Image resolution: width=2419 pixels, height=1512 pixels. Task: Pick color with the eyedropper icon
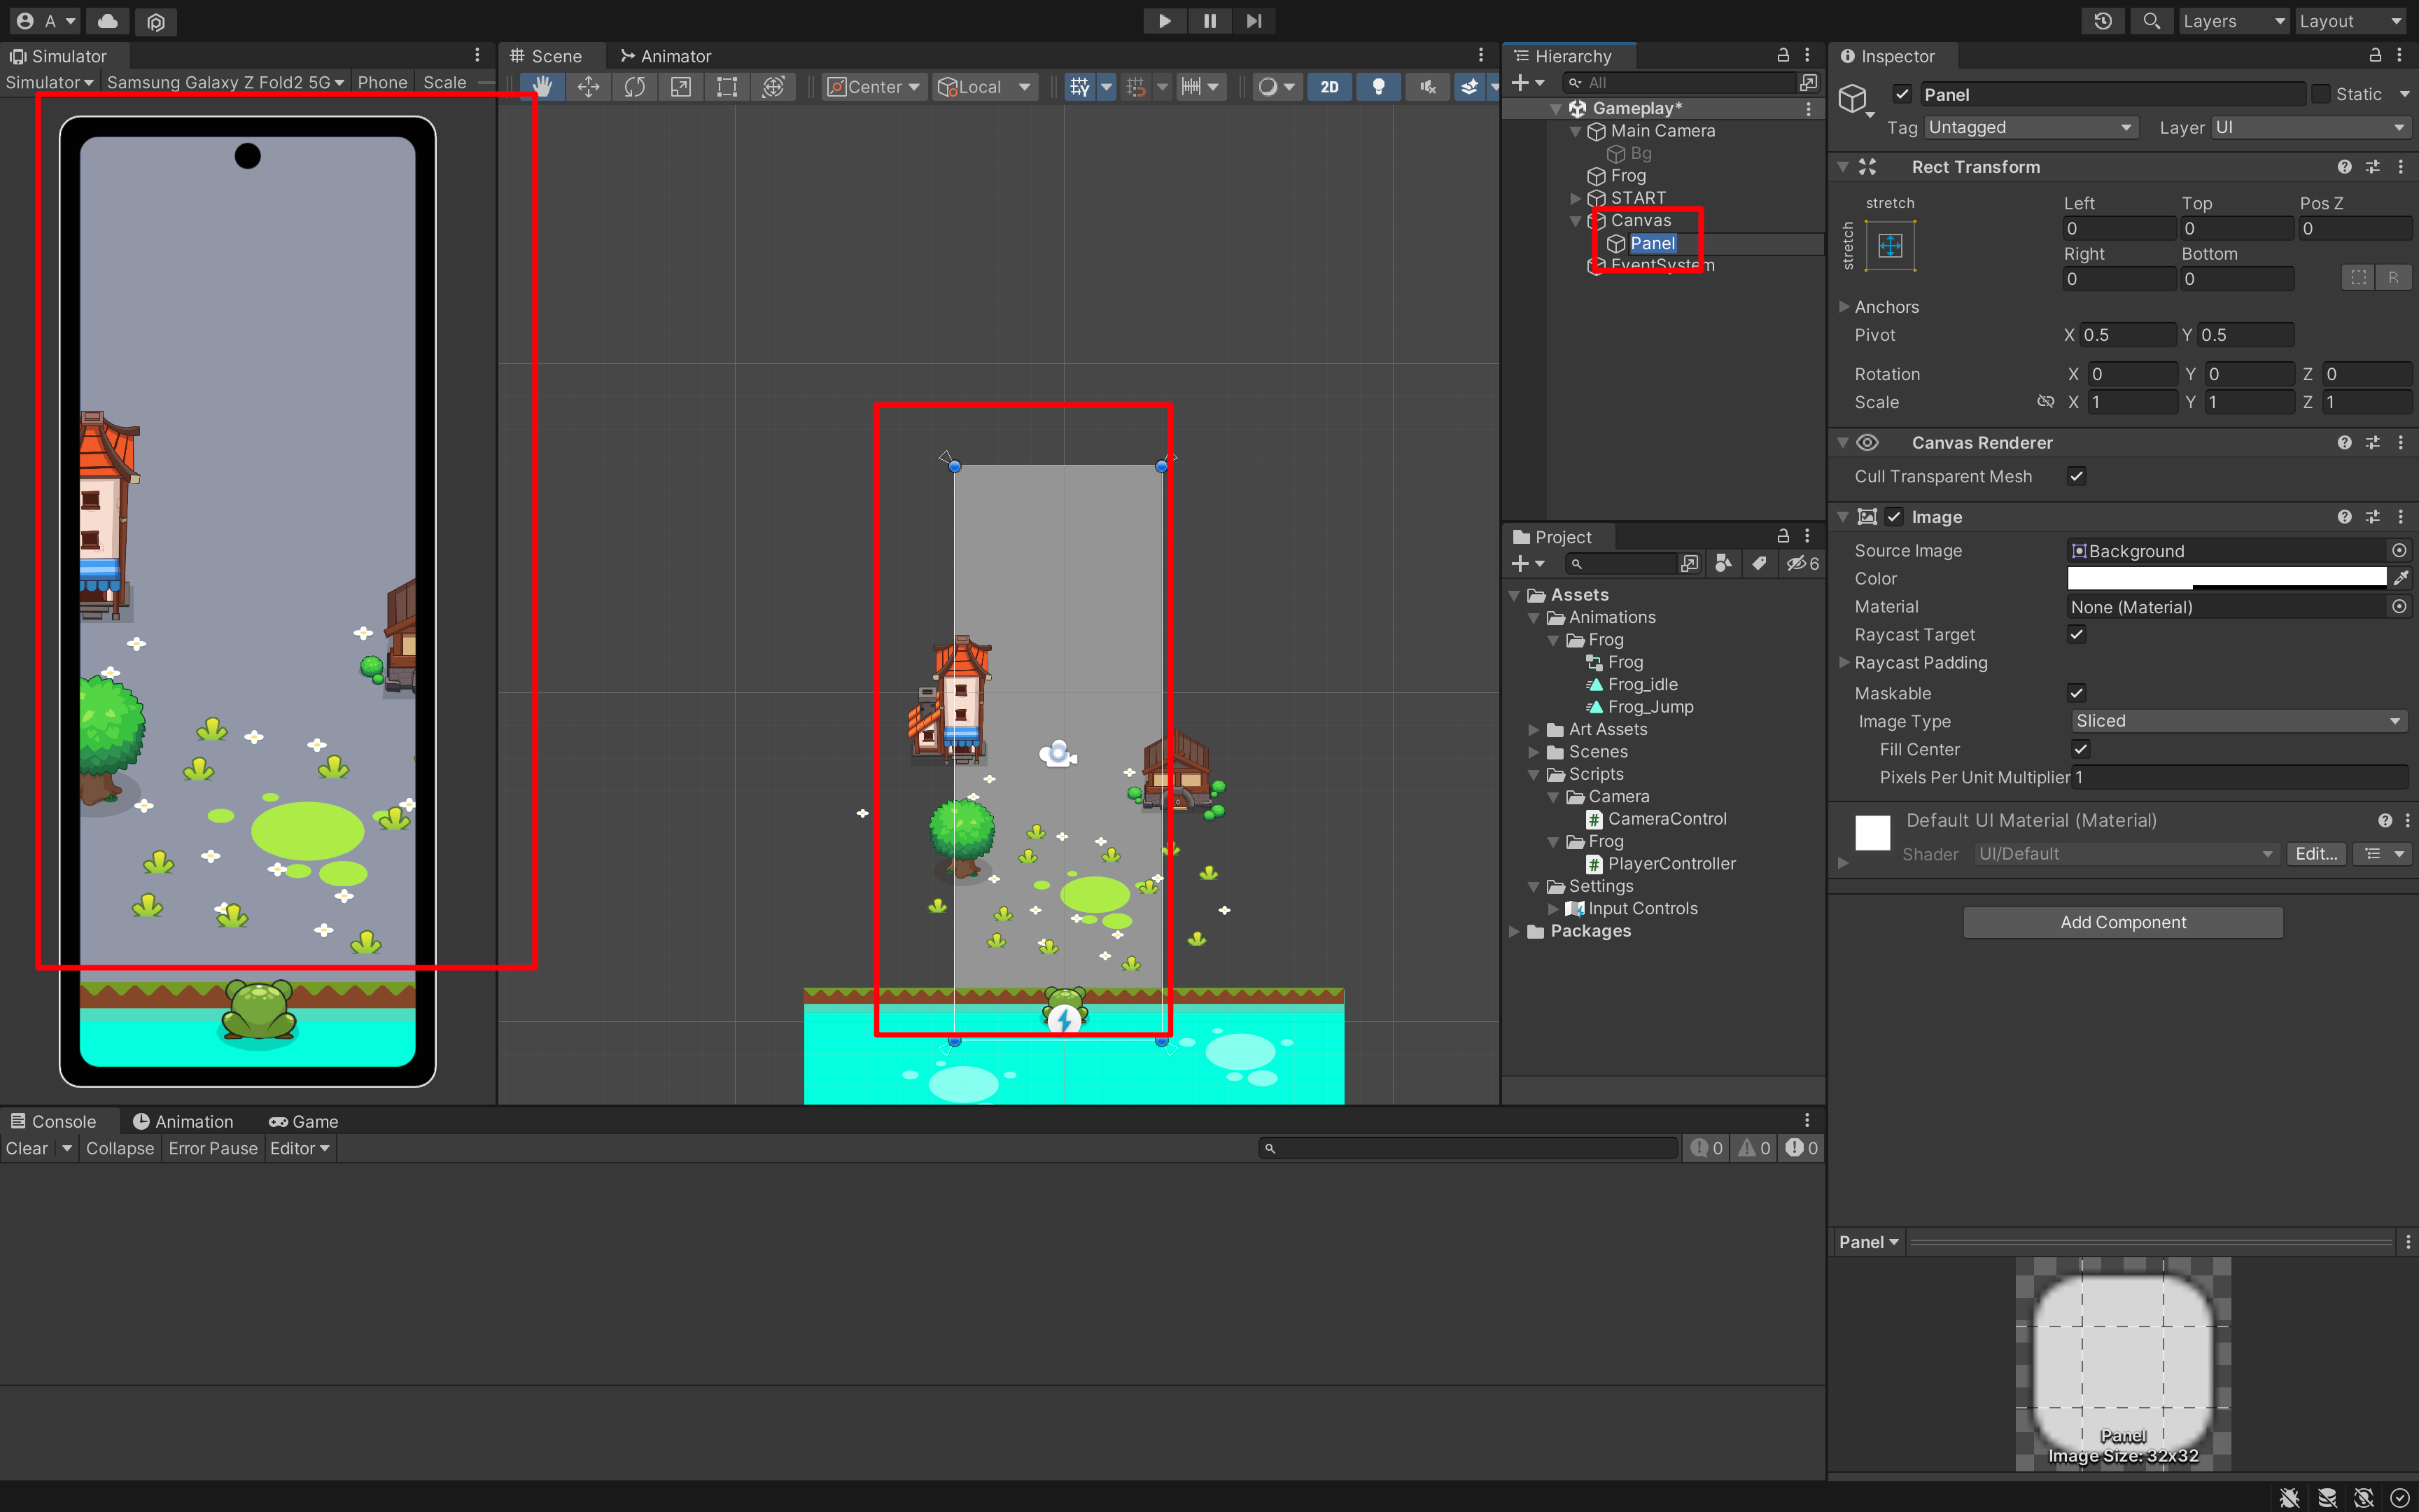[x=2400, y=578]
